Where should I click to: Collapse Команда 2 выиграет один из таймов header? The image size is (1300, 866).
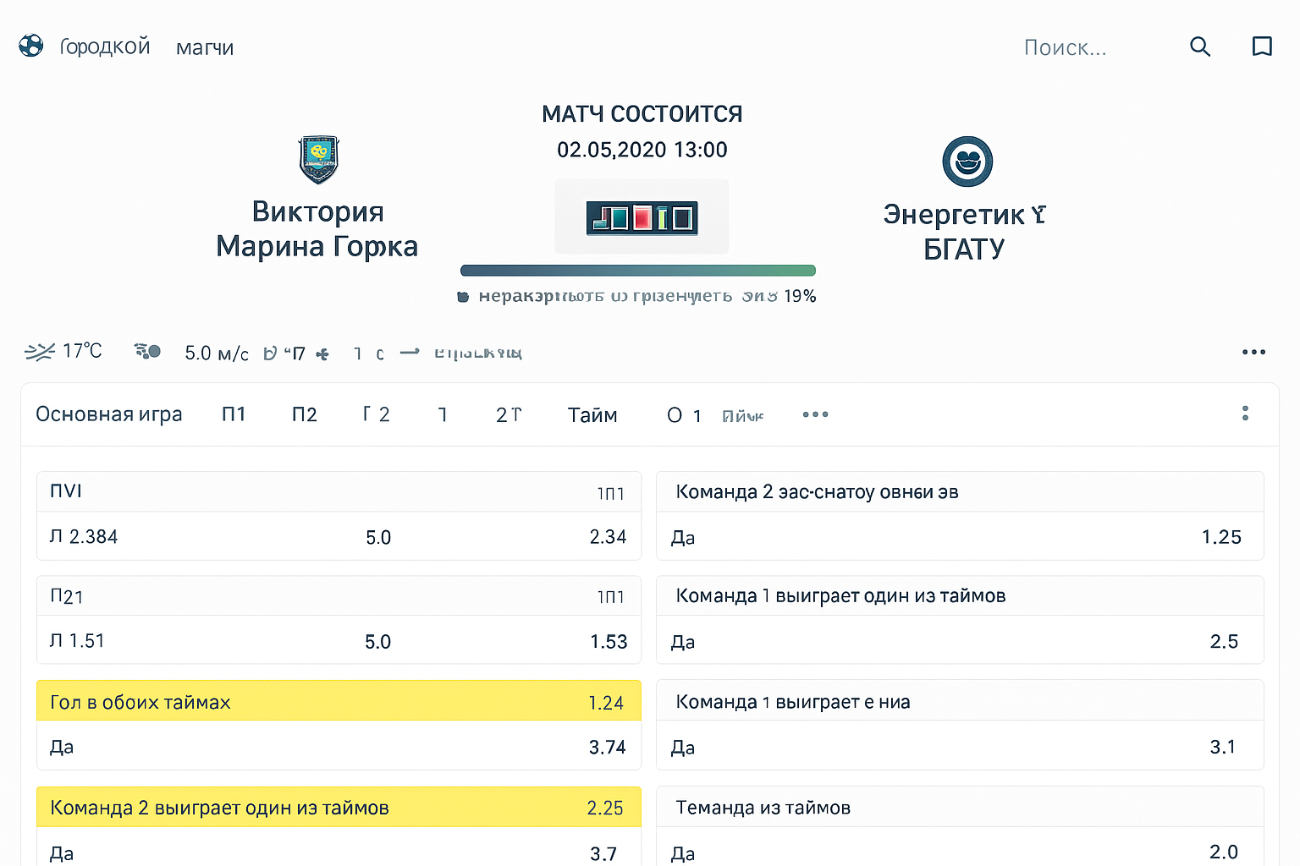[x=339, y=808]
